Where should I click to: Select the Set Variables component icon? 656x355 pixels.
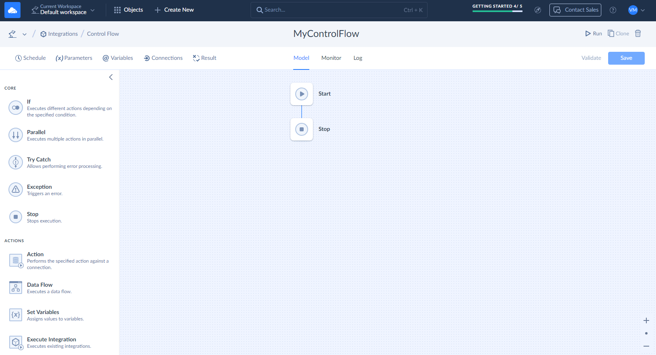(x=16, y=315)
